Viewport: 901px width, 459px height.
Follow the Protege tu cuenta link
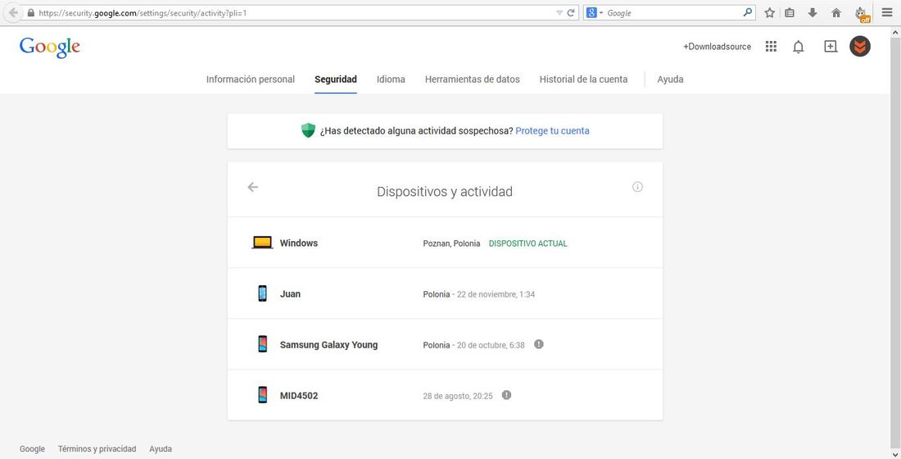[552, 130]
